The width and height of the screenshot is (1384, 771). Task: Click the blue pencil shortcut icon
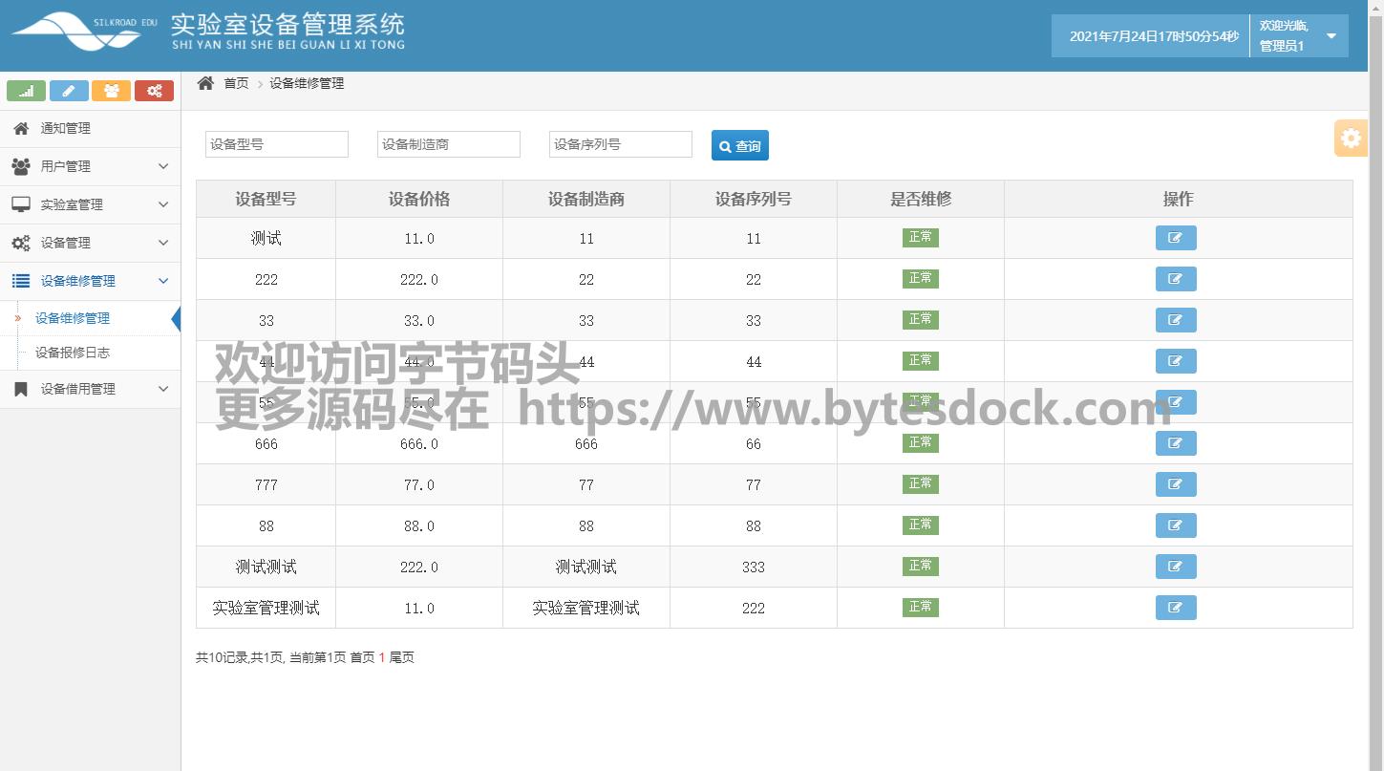(69, 91)
